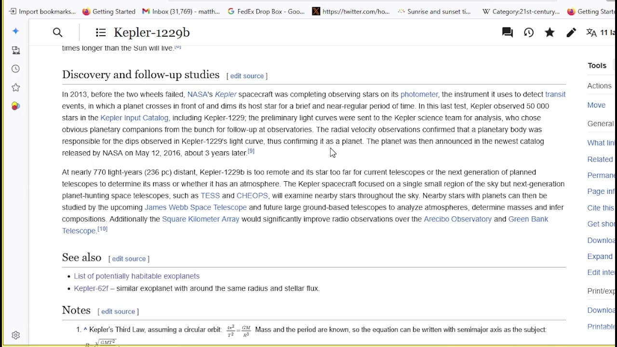Click Move in the Tools panel
Screen dimensions: 617x347
[596, 105]
